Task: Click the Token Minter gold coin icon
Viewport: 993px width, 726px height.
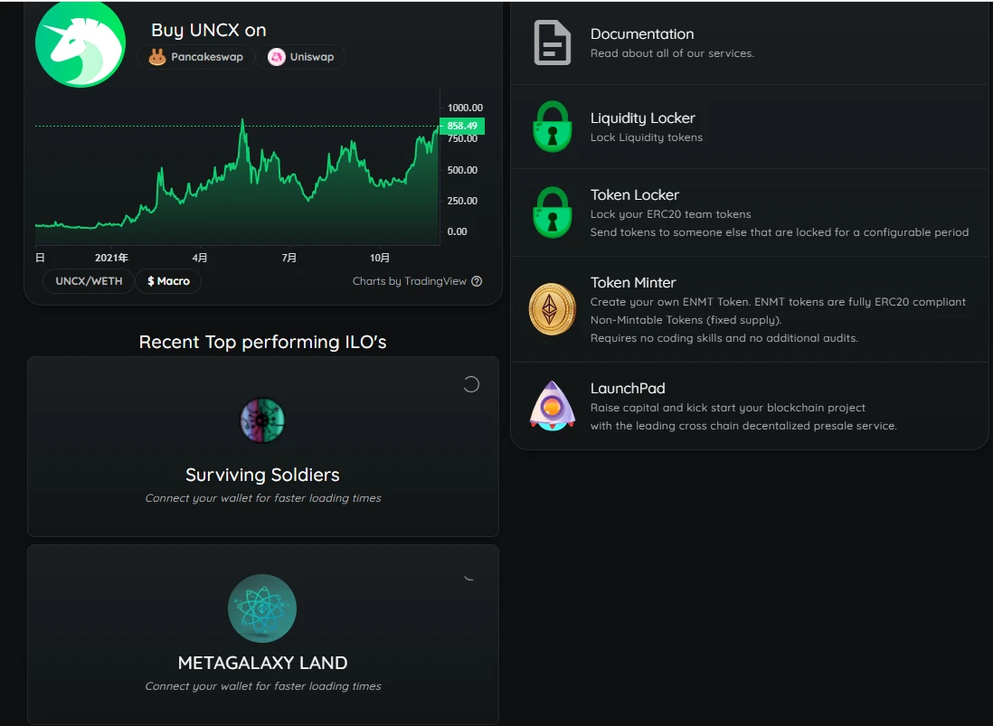Action: 552,309
